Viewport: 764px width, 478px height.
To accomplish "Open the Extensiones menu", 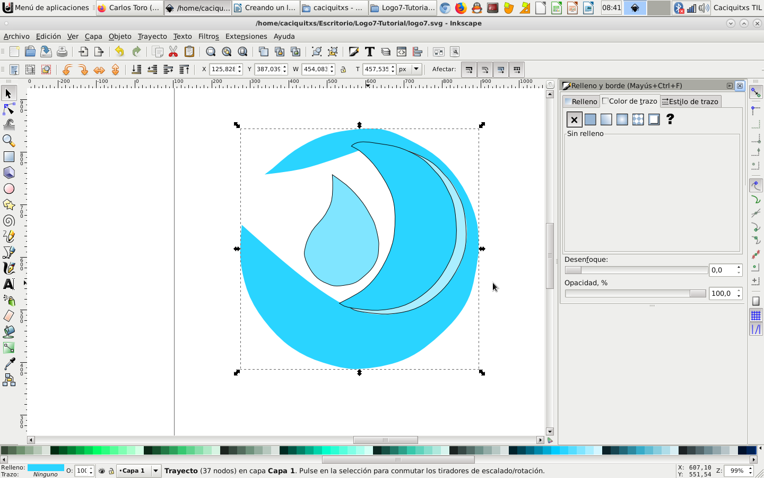I will (x=246, y=36).
